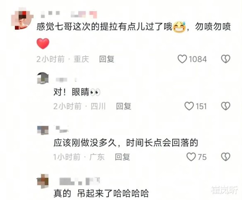Dislike the Chongqing comment with broken heart icon
This screenshot has width=242, height=200.
click(226, 59)
